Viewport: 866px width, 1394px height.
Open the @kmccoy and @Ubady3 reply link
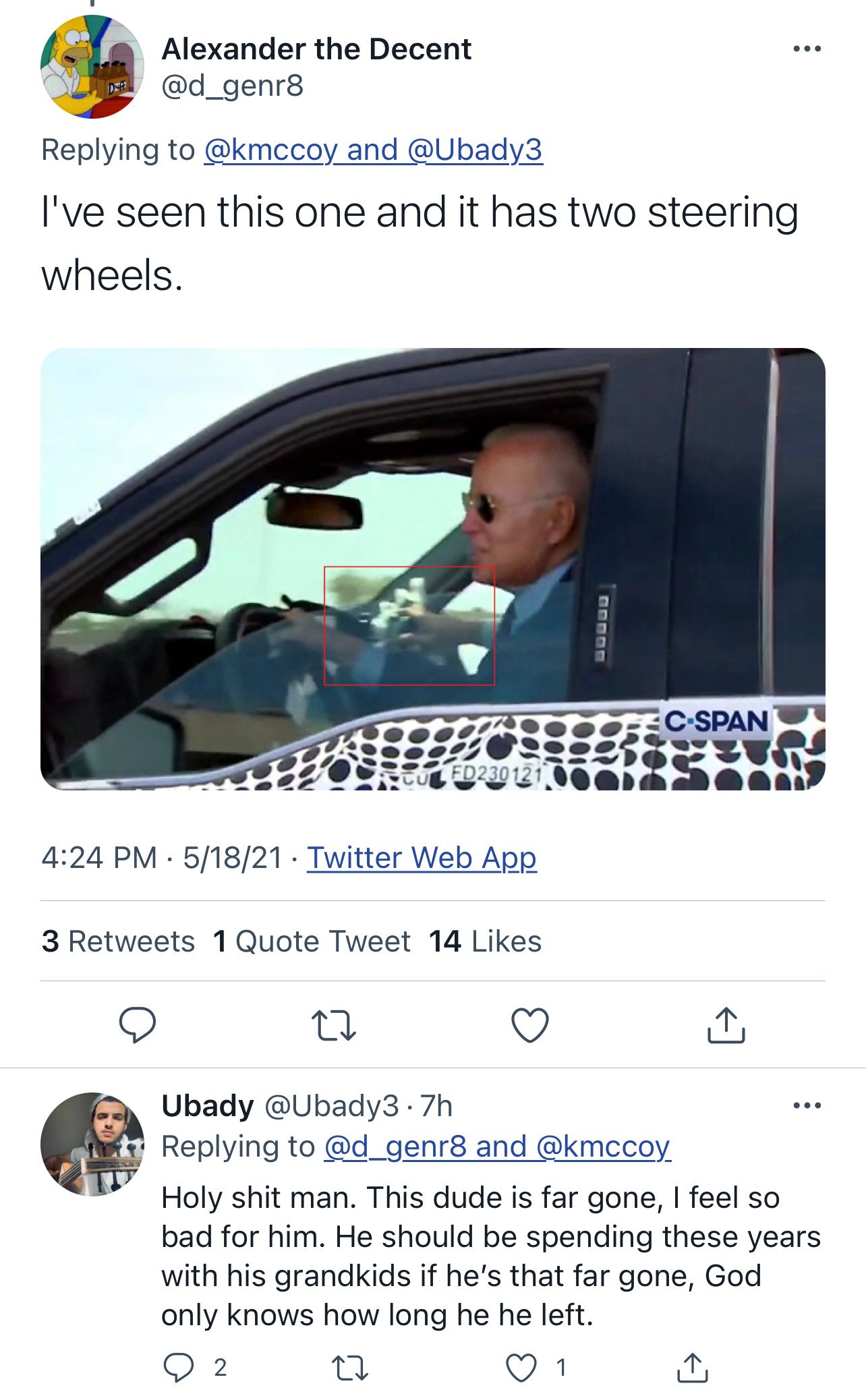373,150
